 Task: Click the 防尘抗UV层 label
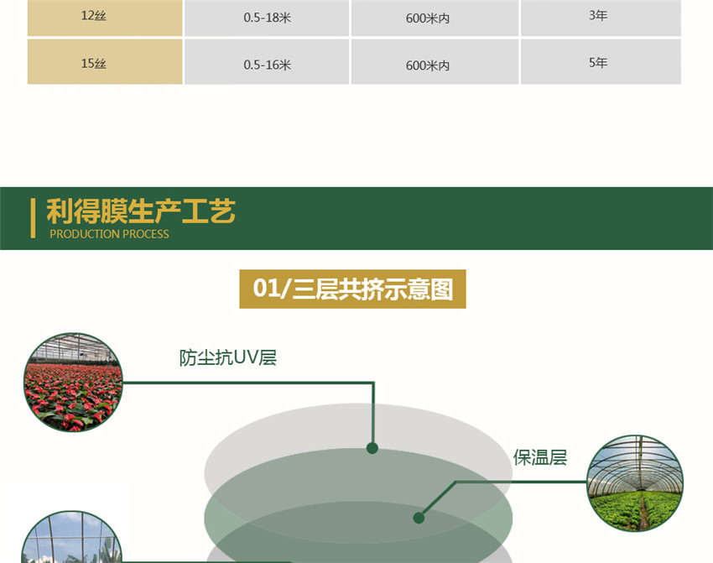(228, 357)
